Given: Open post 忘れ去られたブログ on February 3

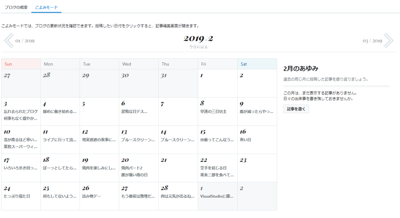Looking at the screenshot, I should click(x=21, y=111).
